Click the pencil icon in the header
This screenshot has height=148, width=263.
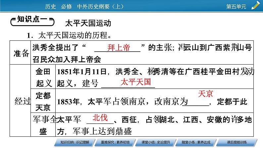[x=256, y=5]
